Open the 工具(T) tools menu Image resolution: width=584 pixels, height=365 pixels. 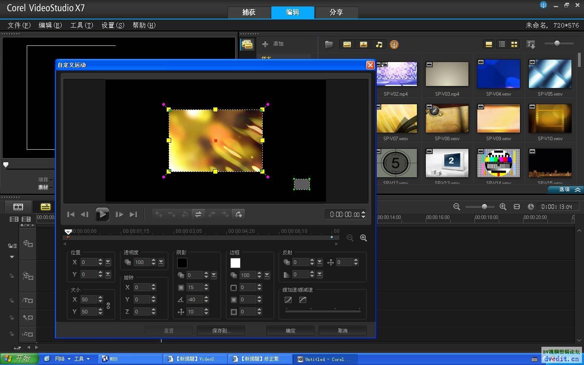pyautogui.click(x=82, y=25)
